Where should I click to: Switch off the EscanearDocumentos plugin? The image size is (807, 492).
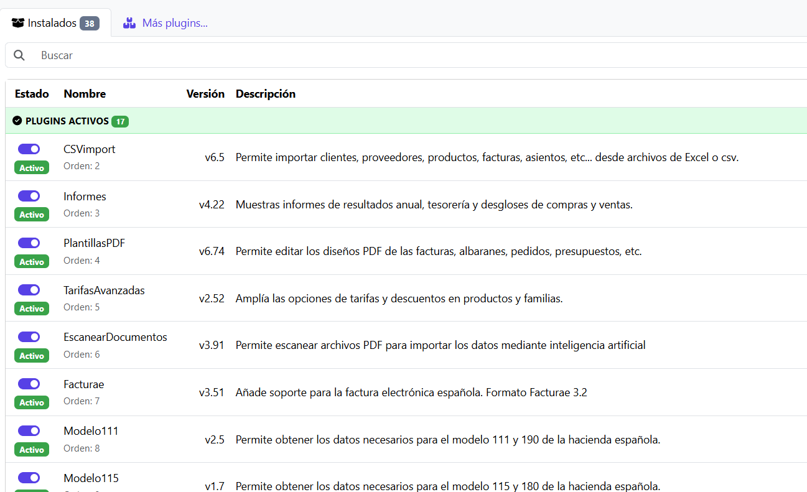tap(29, 337)
